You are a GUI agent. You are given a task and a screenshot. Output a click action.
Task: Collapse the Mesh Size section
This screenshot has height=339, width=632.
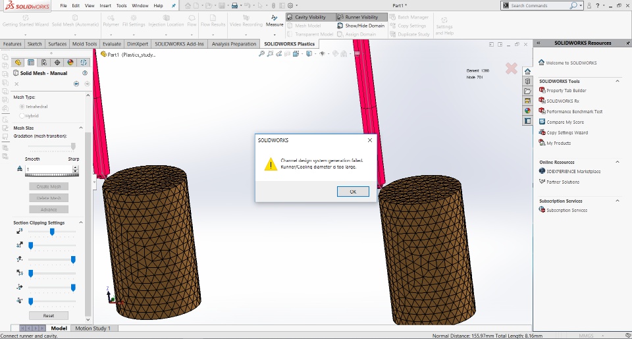[x=80, y=128]
